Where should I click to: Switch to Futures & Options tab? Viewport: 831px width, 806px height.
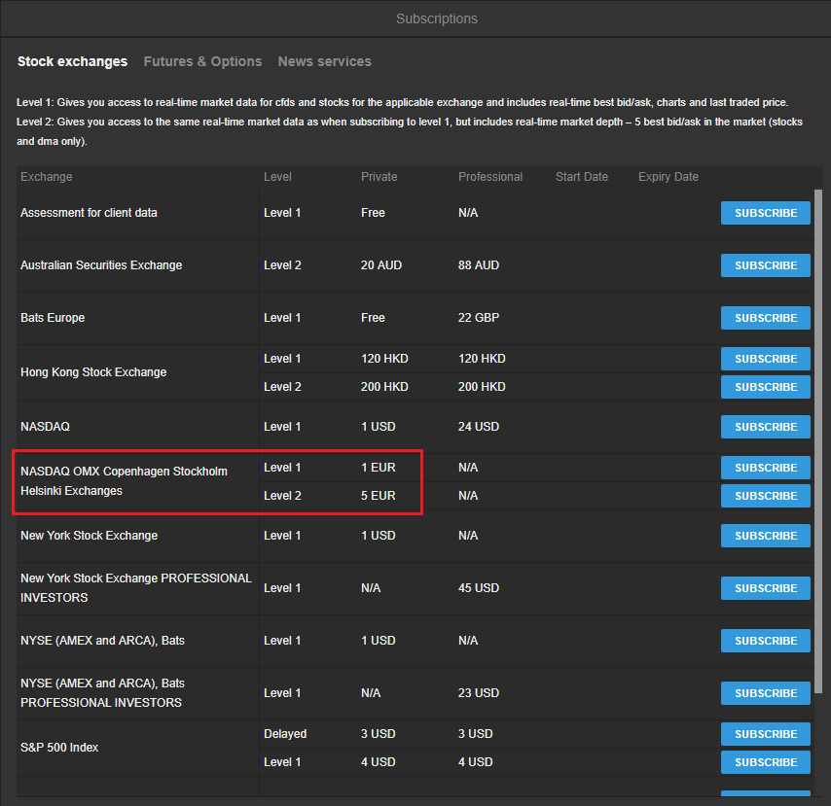(x=202, y=61)
